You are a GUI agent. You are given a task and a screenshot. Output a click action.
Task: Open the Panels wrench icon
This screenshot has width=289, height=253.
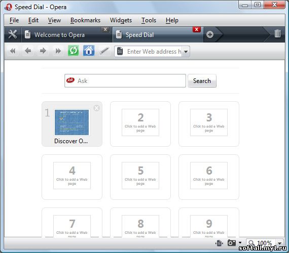(x=13, y=34)
